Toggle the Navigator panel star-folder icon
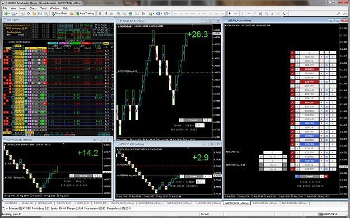This screenshot has width=350, height=218. pyautogui.click(x=34, y=13)
